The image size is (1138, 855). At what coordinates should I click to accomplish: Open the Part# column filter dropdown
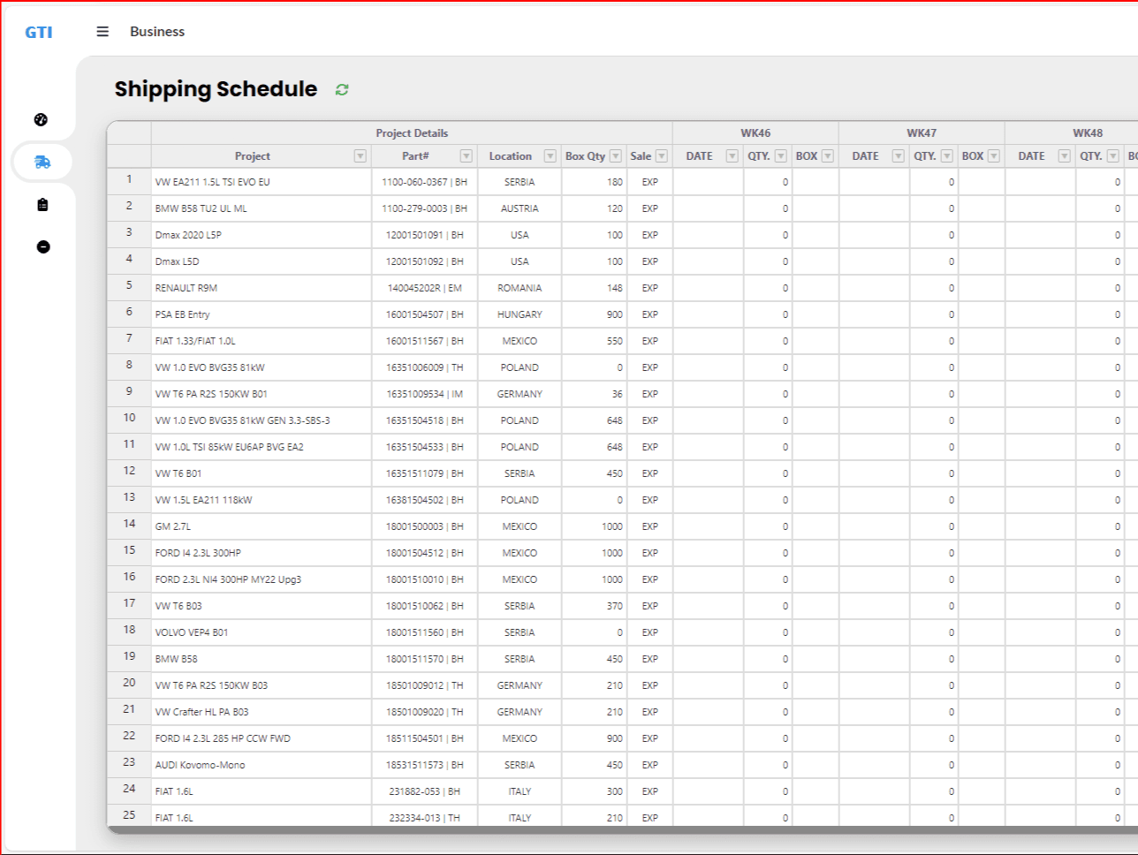467,156
